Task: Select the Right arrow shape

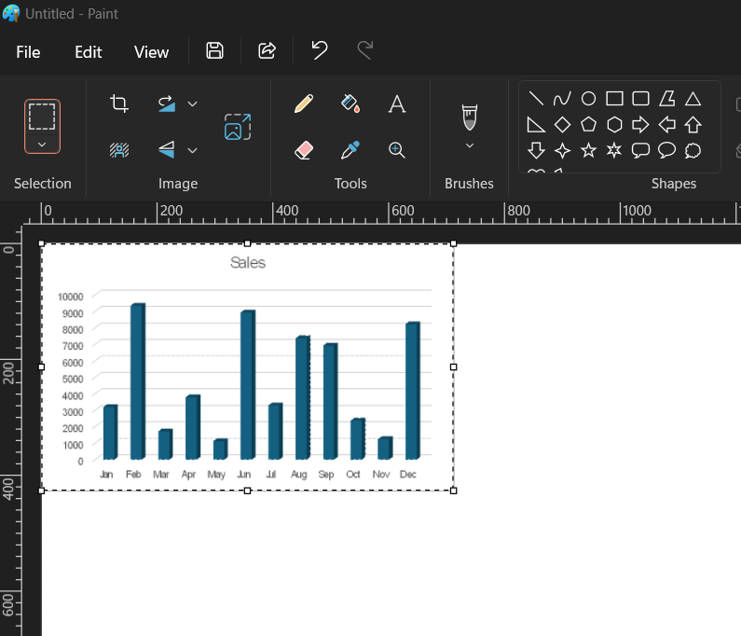Action: click(641, 125)
